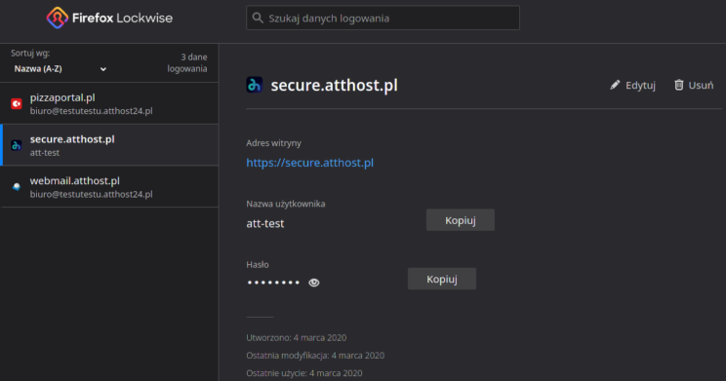Click the secure.atthost.pl favicon in sidebar
Screen dimensions: 726x381
(17, 145)
